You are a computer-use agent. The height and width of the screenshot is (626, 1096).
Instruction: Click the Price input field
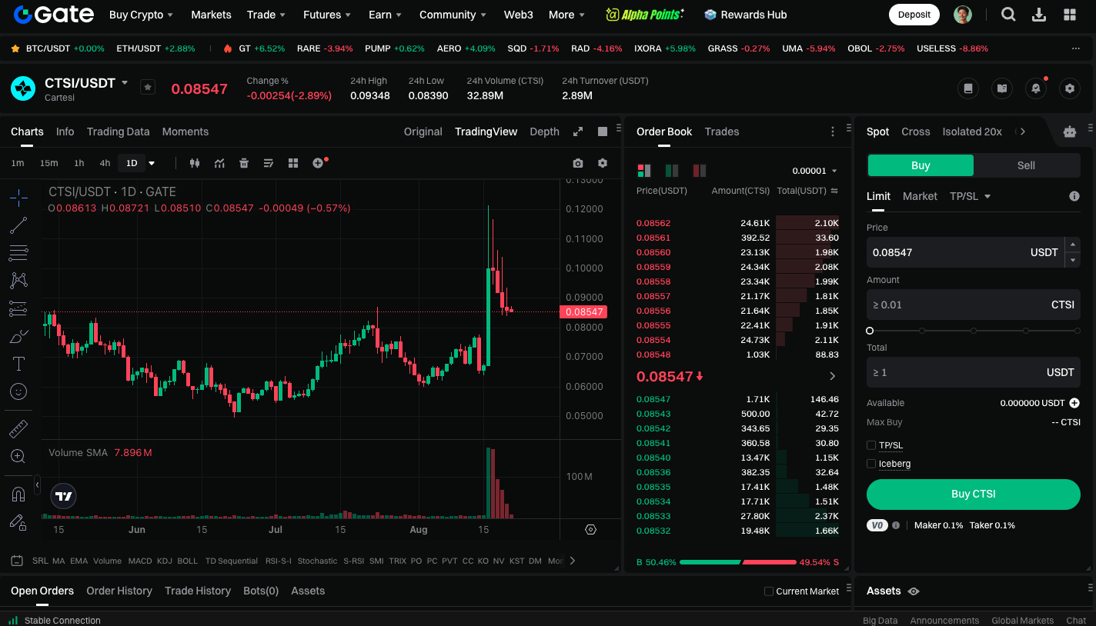tap(965, 252)
